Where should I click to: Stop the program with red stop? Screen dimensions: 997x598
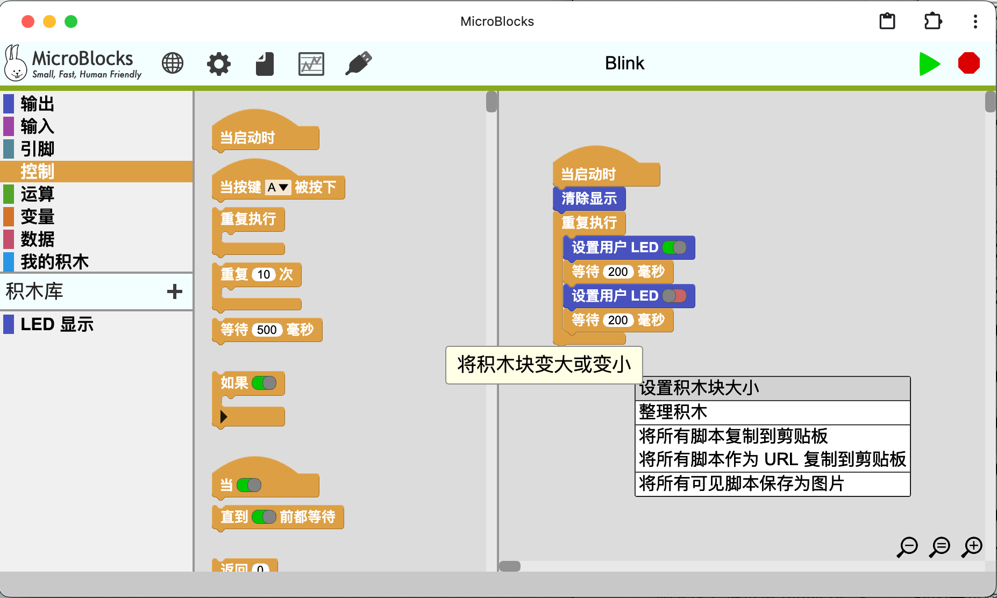click(x=969, y=63)
